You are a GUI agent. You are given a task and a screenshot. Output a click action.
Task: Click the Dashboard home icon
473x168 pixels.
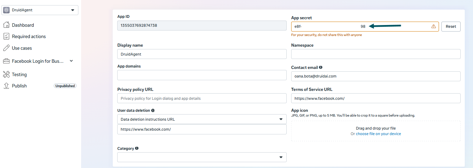(6, 25)
